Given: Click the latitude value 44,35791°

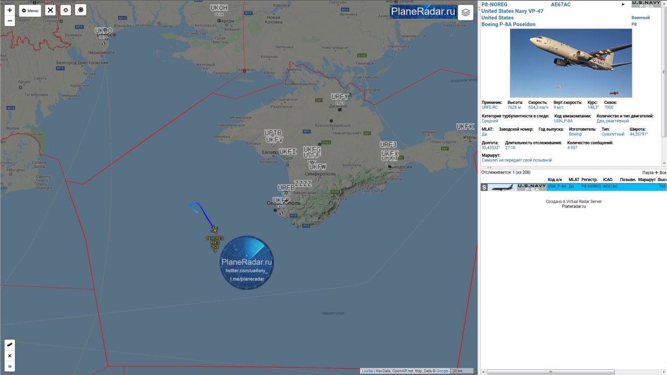Looking at the screenshot, I should coord(639,134).
